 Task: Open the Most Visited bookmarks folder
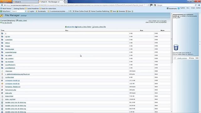6,8
